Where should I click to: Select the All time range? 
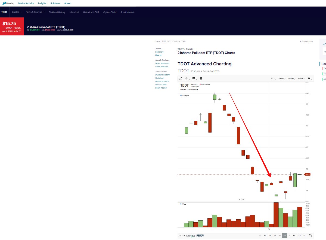(304, 236)
